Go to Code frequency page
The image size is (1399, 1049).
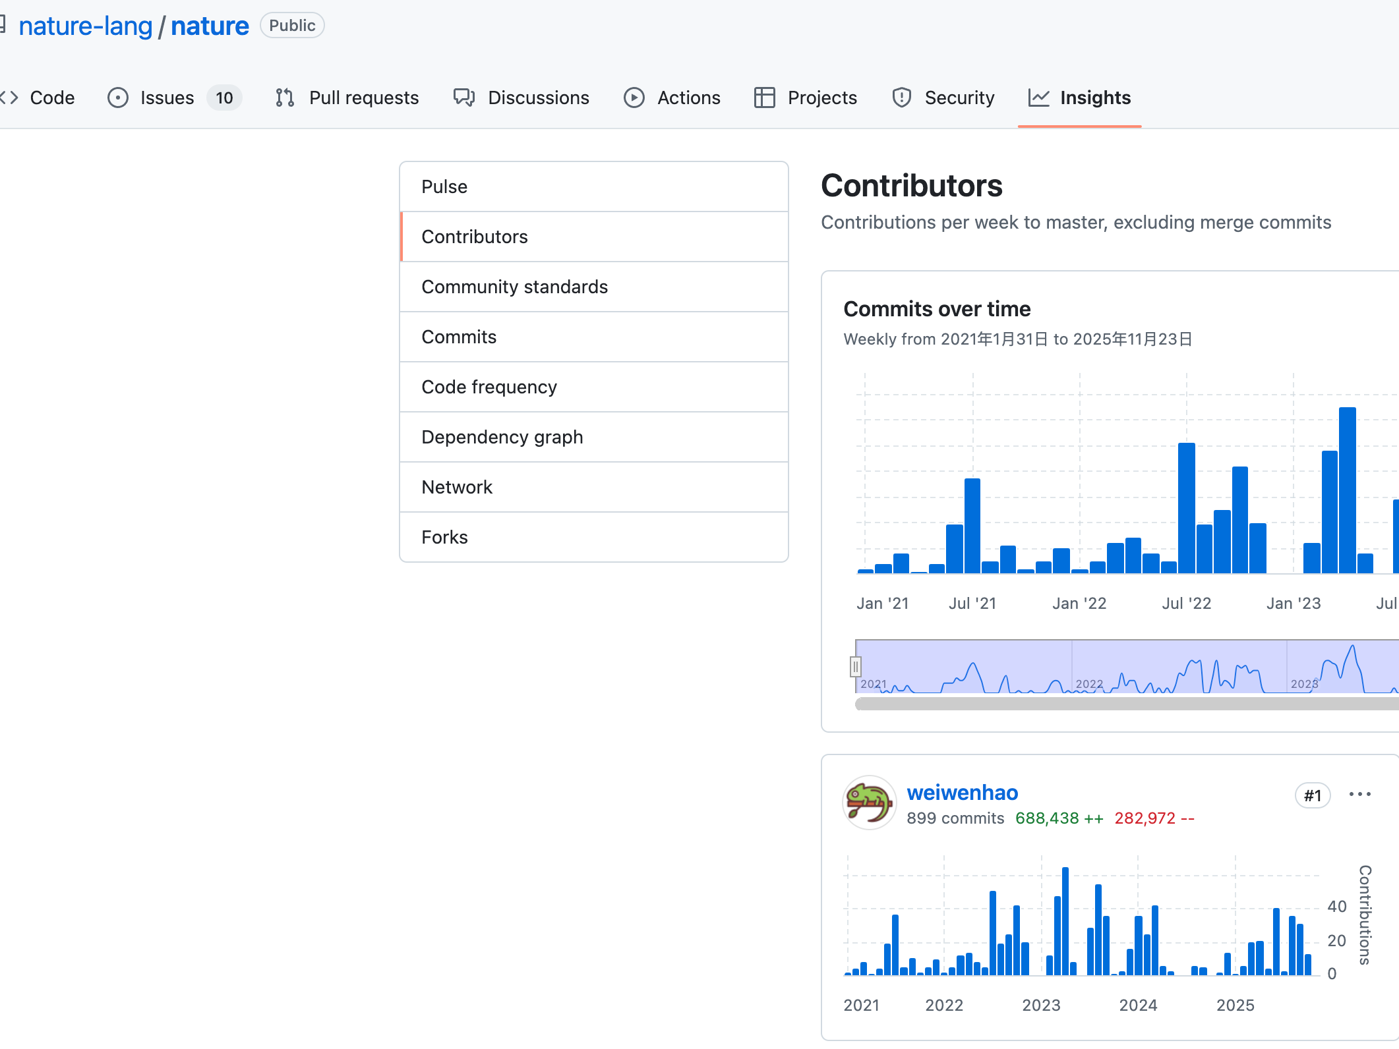click(x=489, y=387)
